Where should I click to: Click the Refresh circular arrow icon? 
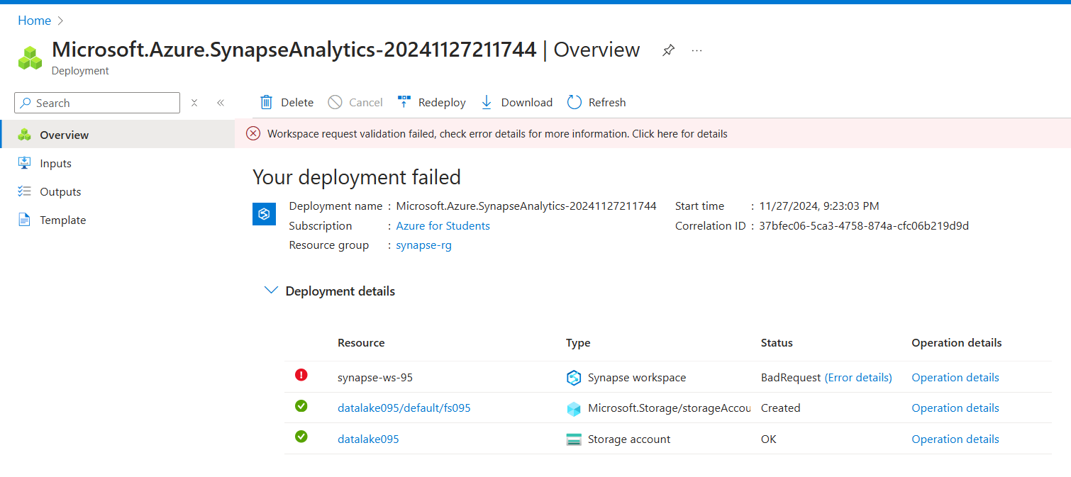(x=575, y=103)
